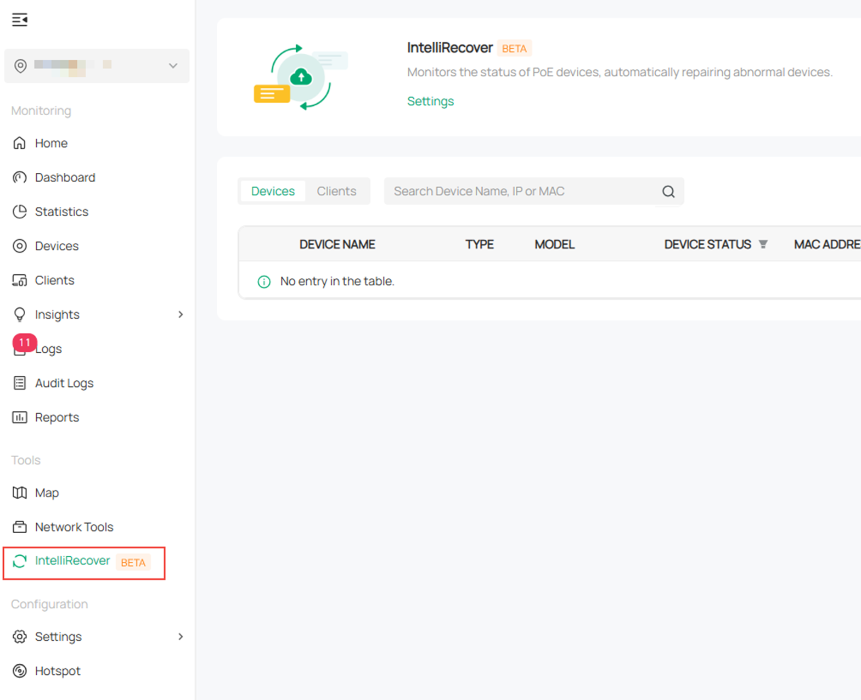The width and height of the screenshot is (861, 700).
Task: Click the Map icon under Tools
Action: click(20, 493)
